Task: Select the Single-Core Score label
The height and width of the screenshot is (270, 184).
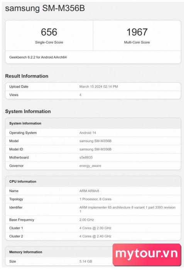Action: coord(49,42)
